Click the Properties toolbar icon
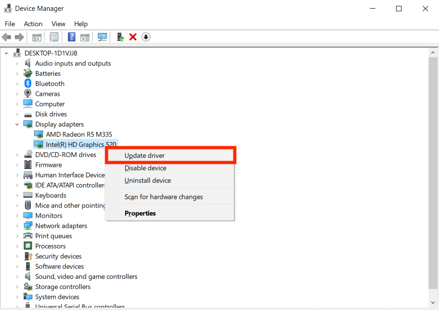This screenshot has width=439, height=310. pyautogui.click(x=54, y=37)
